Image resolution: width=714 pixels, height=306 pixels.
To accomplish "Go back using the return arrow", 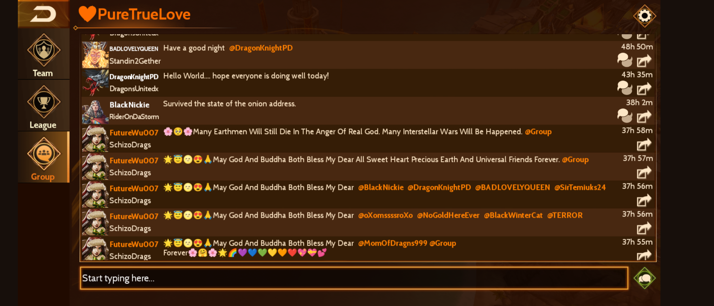I will coord(43,14).
